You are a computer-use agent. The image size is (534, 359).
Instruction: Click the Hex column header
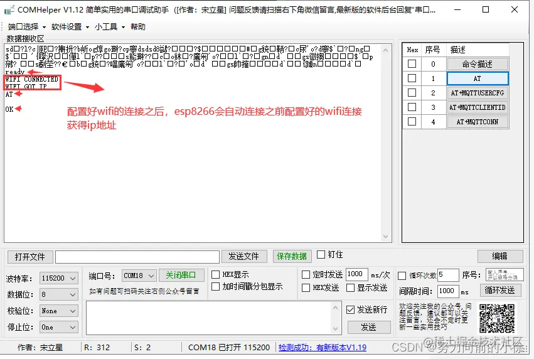(412, 50)
